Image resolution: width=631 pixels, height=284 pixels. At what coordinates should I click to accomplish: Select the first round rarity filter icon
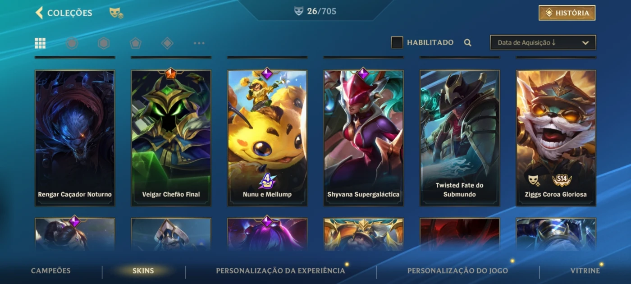pos(72,43)
